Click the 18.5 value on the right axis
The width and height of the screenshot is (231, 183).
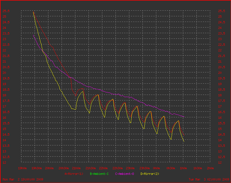click(221, 90)
